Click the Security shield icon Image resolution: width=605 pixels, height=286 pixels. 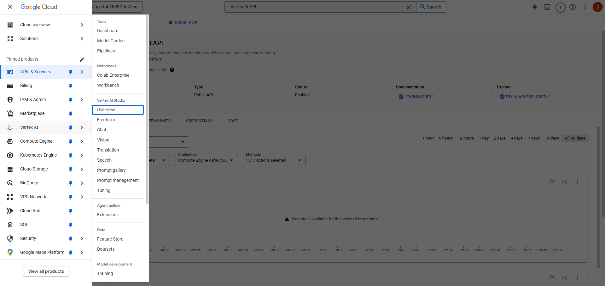pos(10,239)
